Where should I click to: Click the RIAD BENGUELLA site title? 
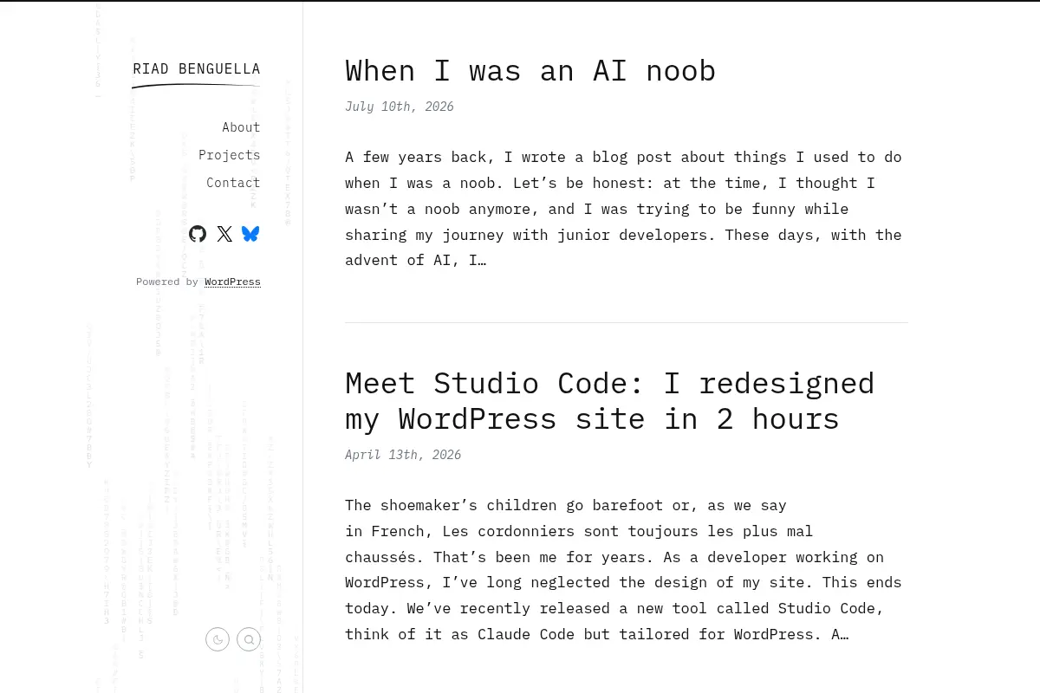coord(197,69)
